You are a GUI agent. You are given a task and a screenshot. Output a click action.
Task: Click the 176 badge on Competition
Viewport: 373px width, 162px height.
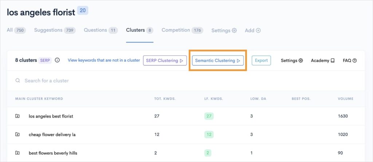[x=197, y=31]
